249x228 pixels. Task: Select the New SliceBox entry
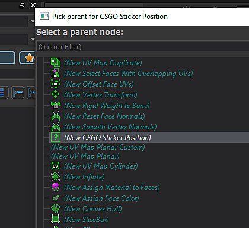click(87, 219)
